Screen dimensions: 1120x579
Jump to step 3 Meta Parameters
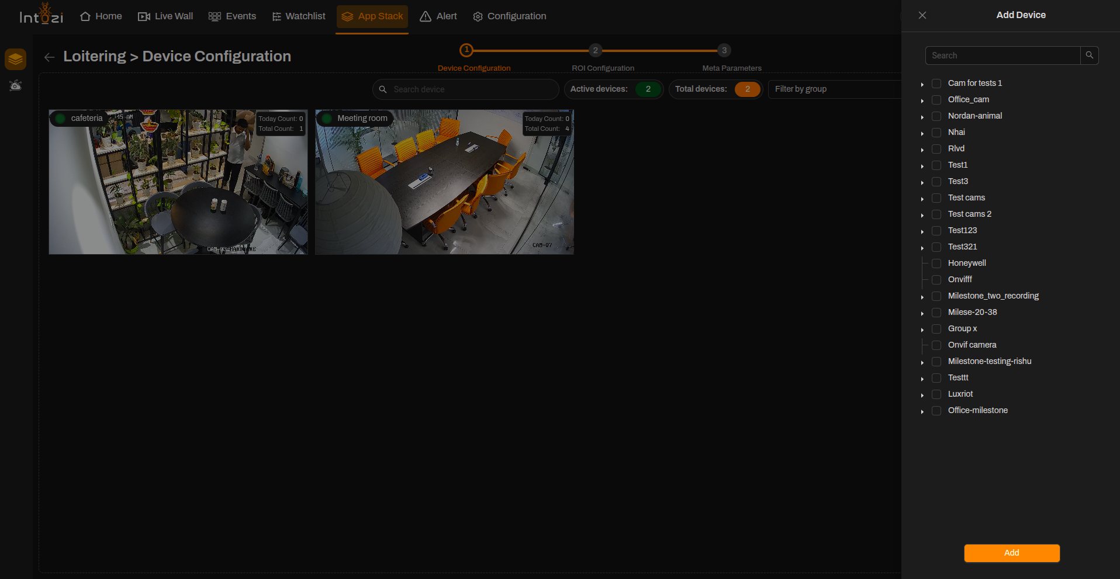[724, 50]
